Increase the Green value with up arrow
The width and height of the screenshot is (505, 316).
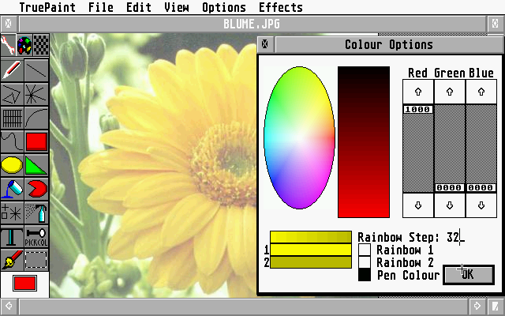point(450,92)
